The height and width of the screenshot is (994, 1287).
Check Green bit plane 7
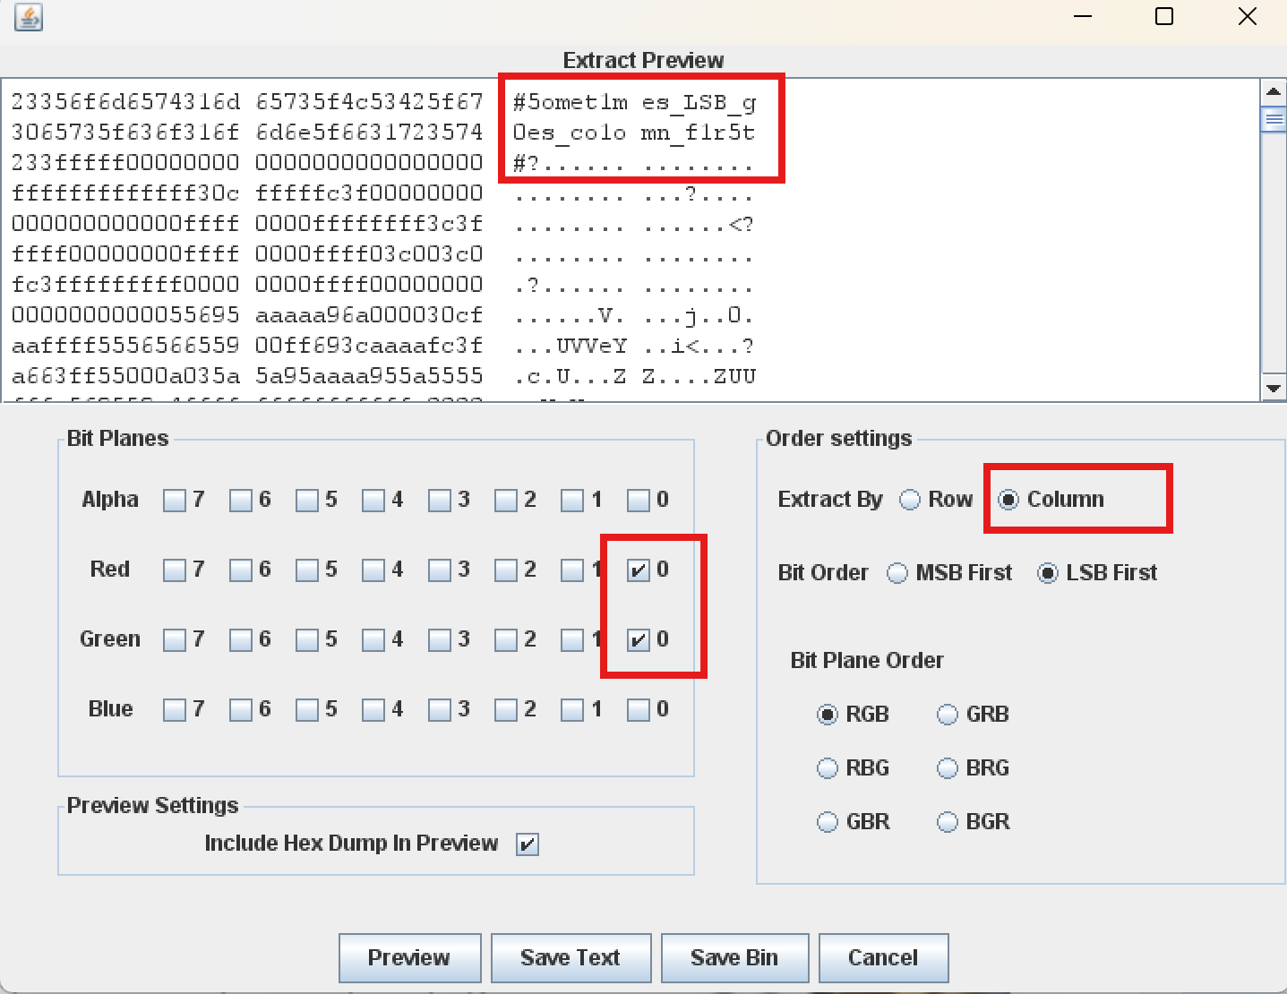click(175, 639)
